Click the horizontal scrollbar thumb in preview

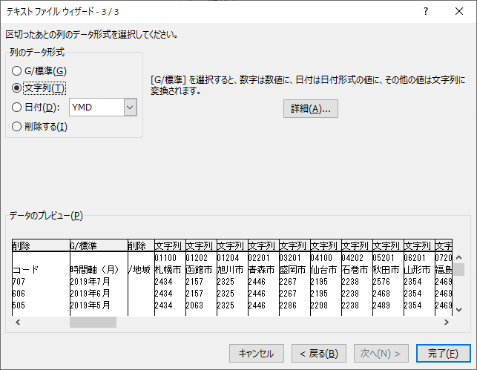(x=93, y=322)
